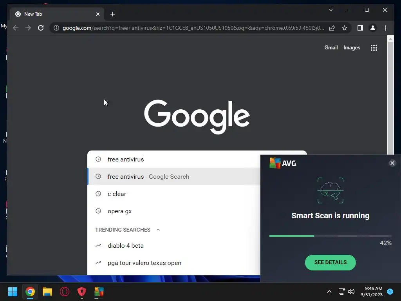Open the Google apps grid
This screenshot has width=401, height=301.
[x=374, y=47]
